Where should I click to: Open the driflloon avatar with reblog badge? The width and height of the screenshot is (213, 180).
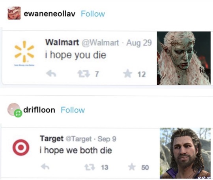click(x=15, y=110)
